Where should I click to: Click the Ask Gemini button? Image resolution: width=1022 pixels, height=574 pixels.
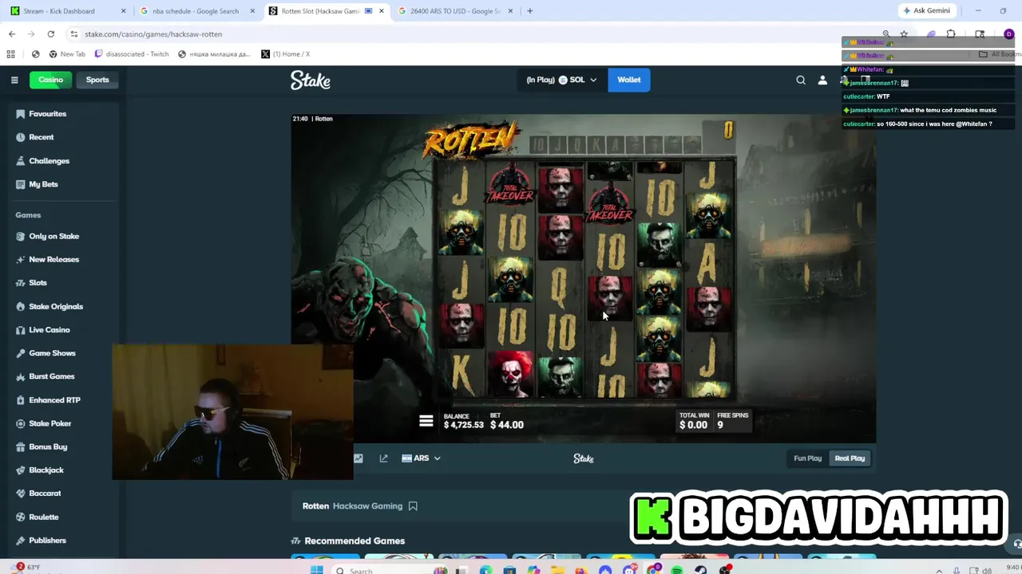pos(925,11)
